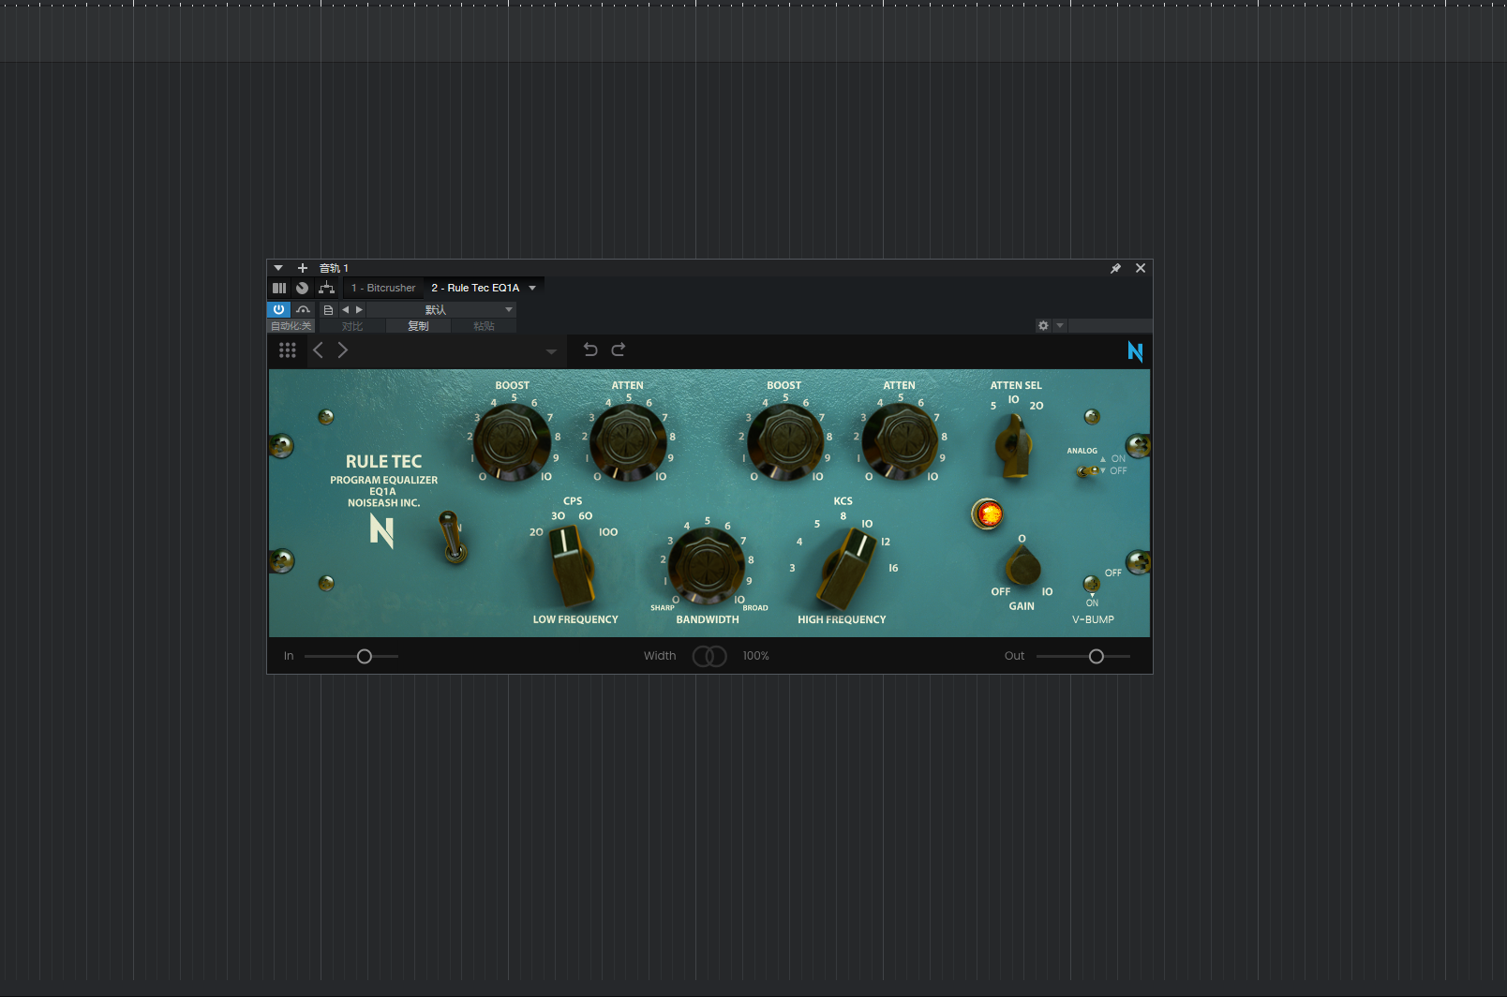
Task: Click the redo arrow in plugin toolbar
Action: pyautogui.click(x=619, y=350)
